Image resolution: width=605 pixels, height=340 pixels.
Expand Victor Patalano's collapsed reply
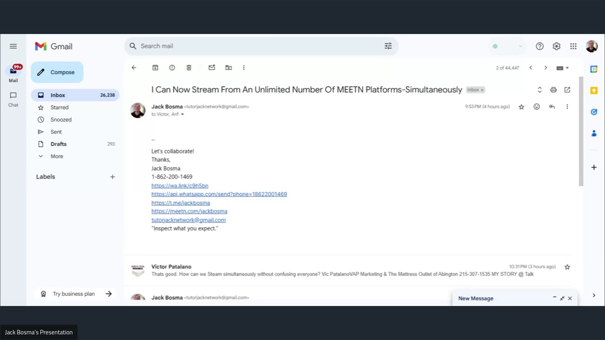tap(347, 270)
